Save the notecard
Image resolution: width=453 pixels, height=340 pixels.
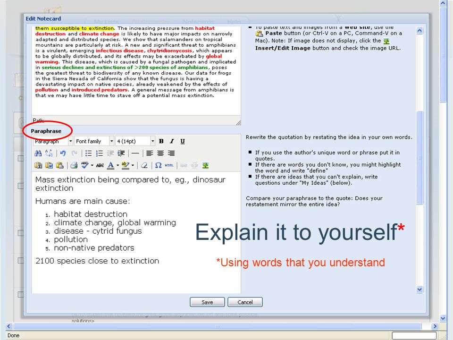[207, 302]
